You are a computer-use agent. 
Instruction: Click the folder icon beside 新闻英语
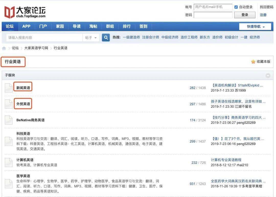tap(8, 88)
